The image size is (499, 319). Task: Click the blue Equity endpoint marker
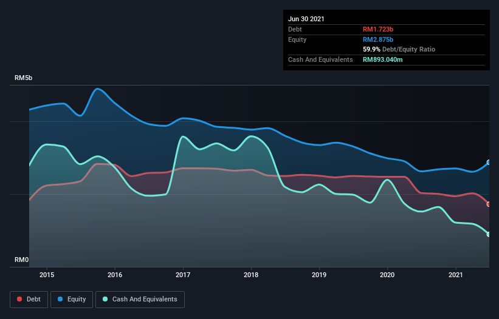489,163
